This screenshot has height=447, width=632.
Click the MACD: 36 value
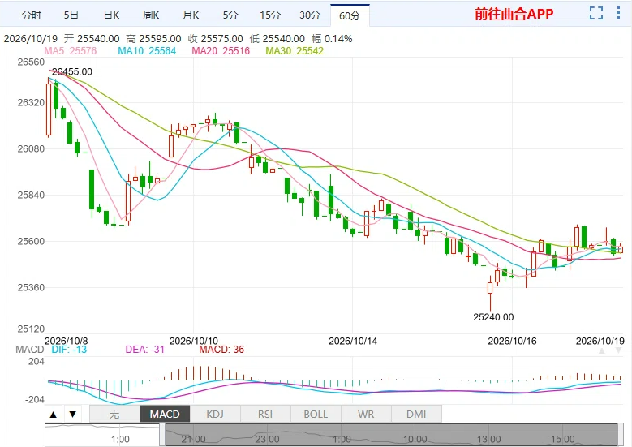221,350
